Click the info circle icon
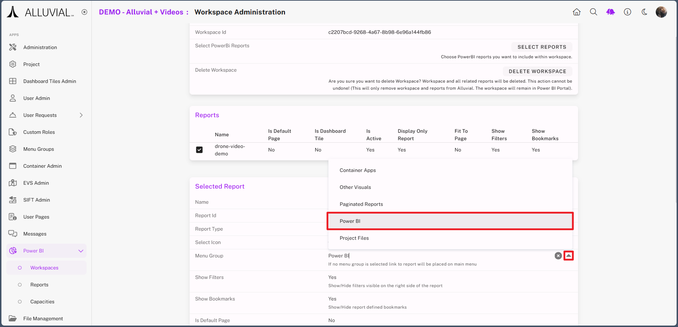Screen dimensions: 678x327 pos(628,12)
